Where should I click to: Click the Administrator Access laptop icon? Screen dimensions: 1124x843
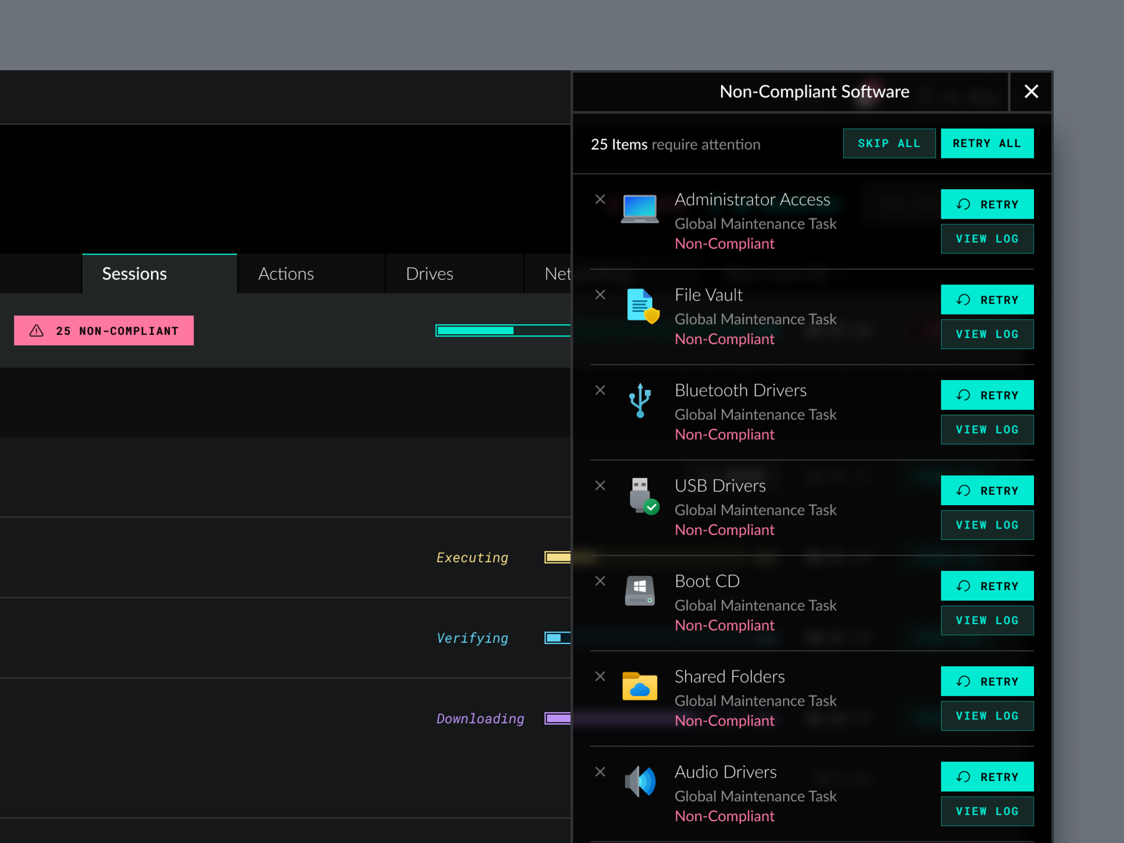(640, 208)
